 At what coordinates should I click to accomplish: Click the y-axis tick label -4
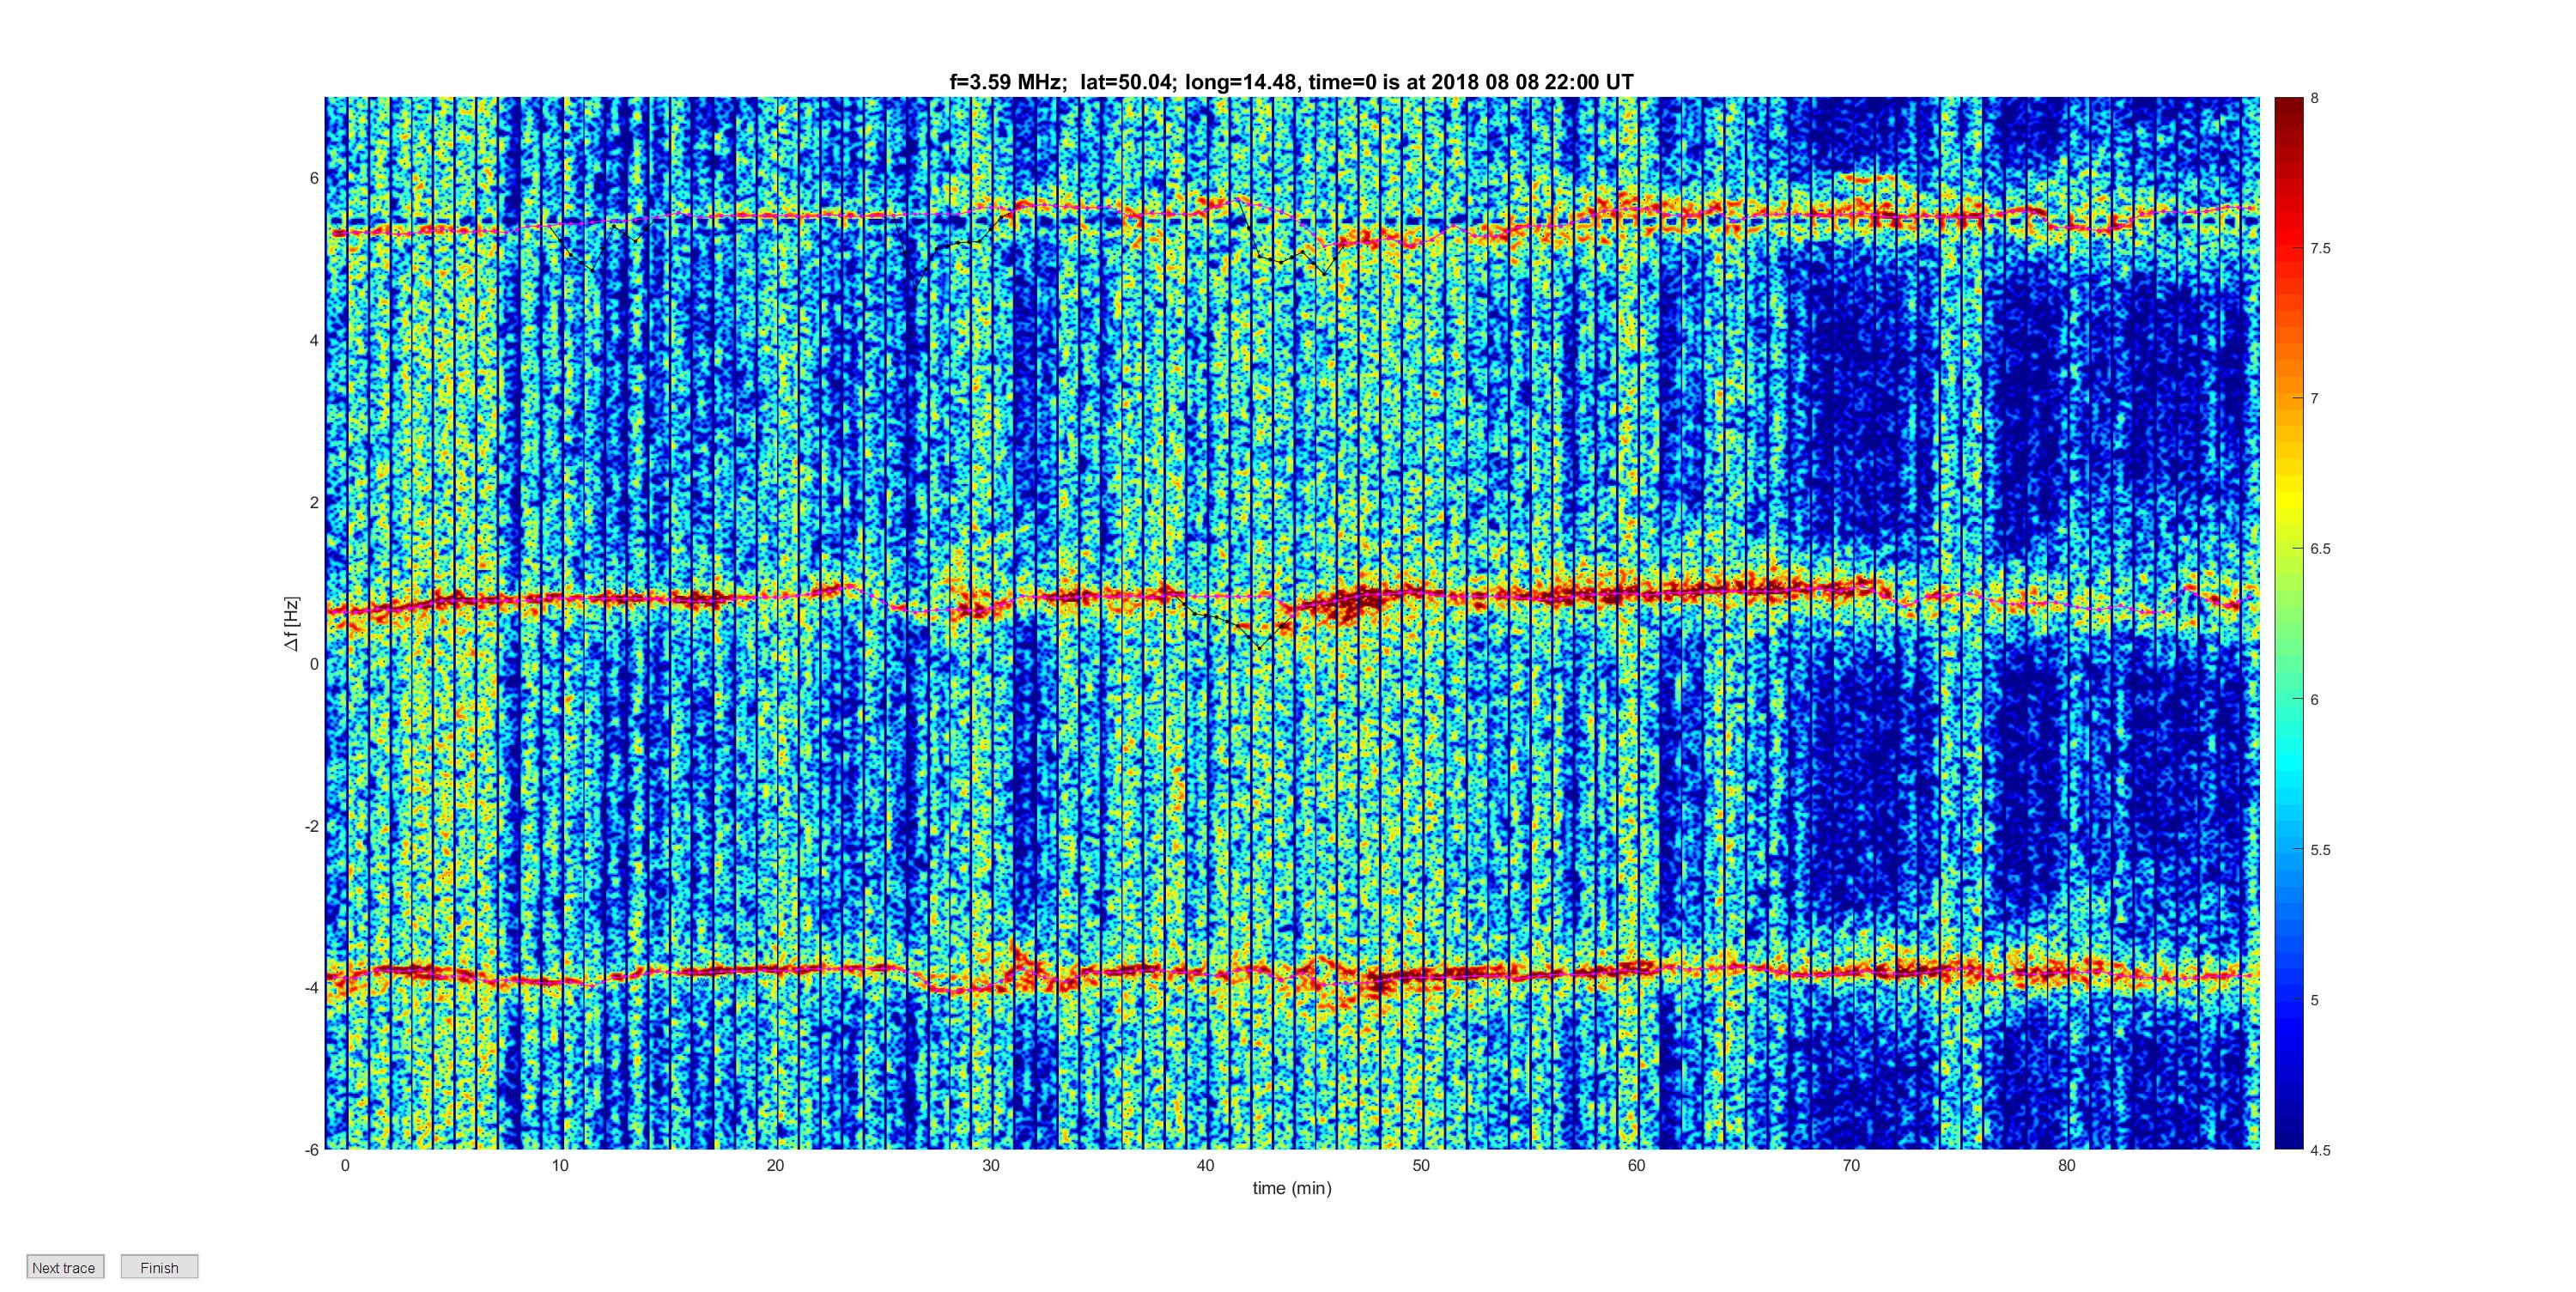click(x=312, y=988)
